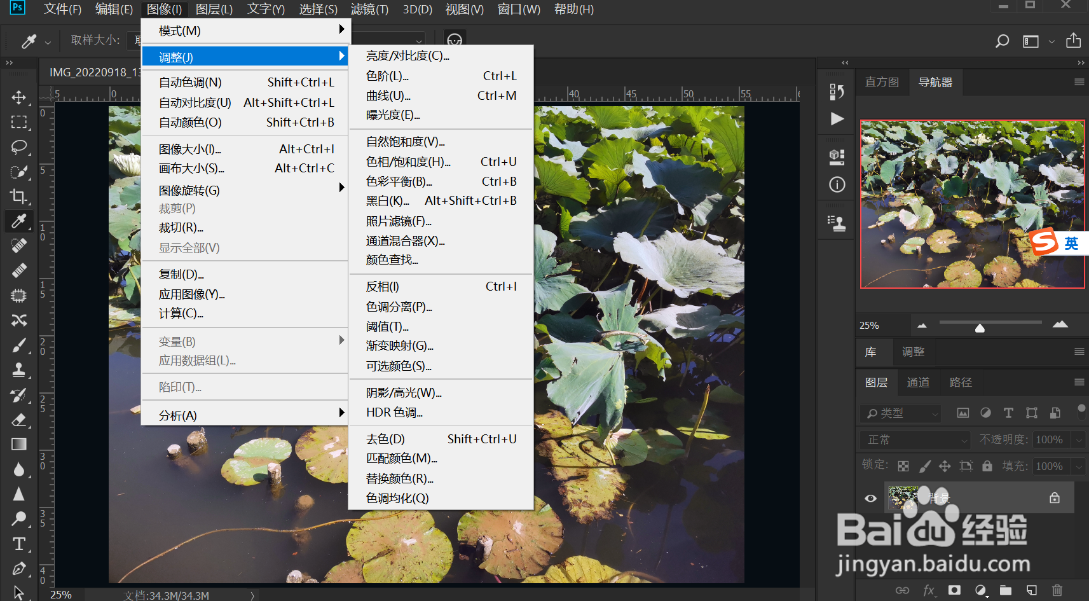Select the Spot Healing Brush tool
The height and width of the screenshot is (601, 1089).
click(x=18, y=245)
